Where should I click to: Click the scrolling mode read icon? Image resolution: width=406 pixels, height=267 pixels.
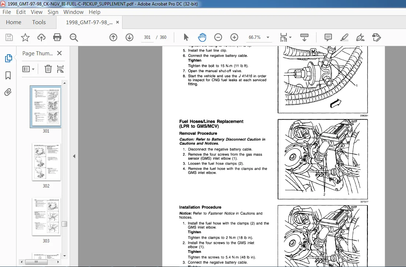304,37
